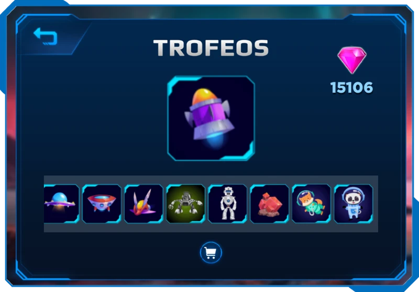Screen dimensions: 419x292
Task: Click the large purple rocket preview
Action: [211, 118]
